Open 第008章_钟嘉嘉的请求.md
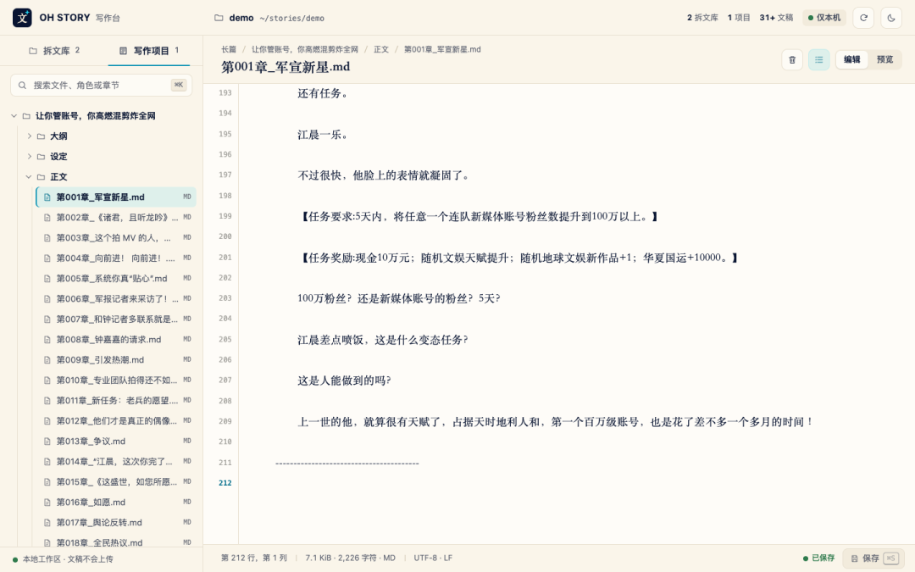Screen dimensions: 915x572 116,340
